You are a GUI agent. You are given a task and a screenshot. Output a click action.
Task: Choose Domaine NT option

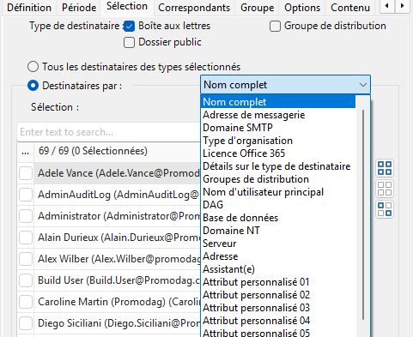[278, 231]
